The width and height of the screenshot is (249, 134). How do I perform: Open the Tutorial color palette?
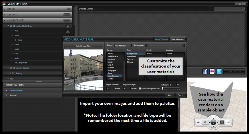(13, 95)
